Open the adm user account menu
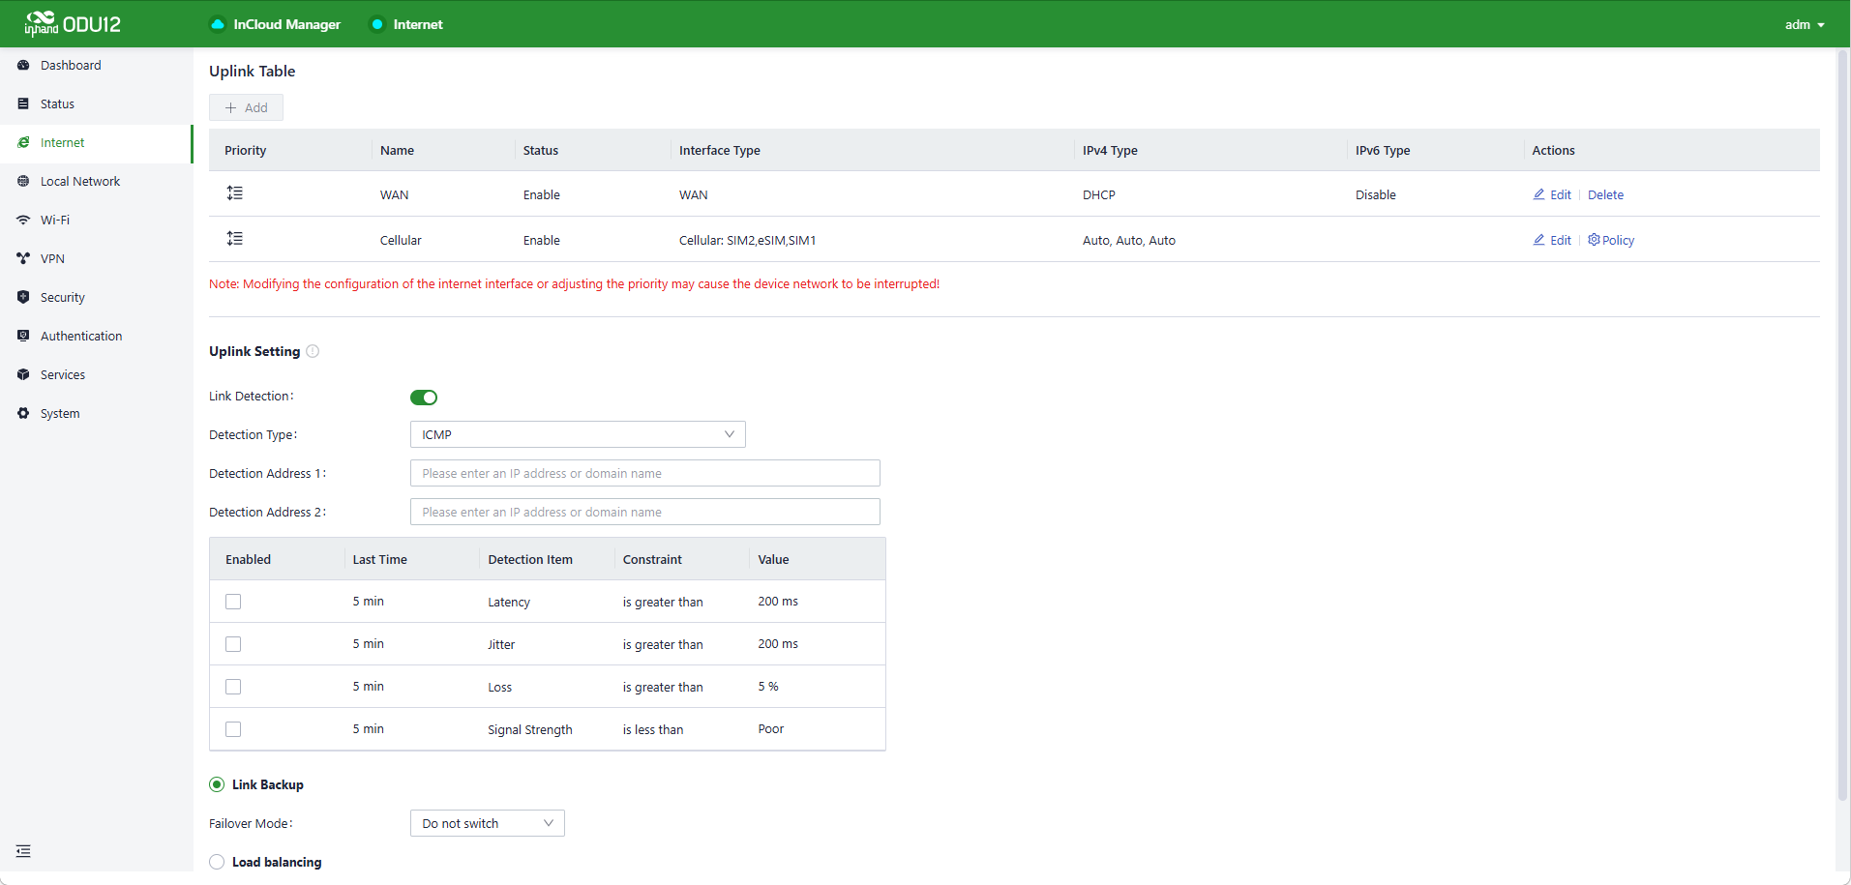Screen dimensions: 1851x885 1804,24
